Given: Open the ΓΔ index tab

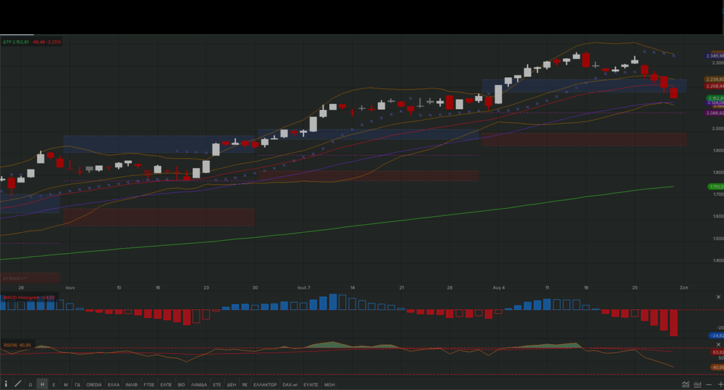Looking at the screenshot, I should [77, 384].
